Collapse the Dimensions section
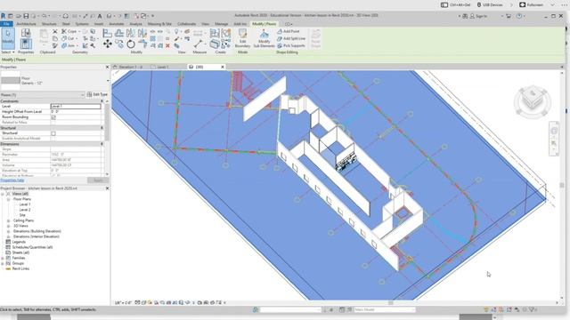The height and width of the screenshot is (320, 570). [x=102, y=144]
